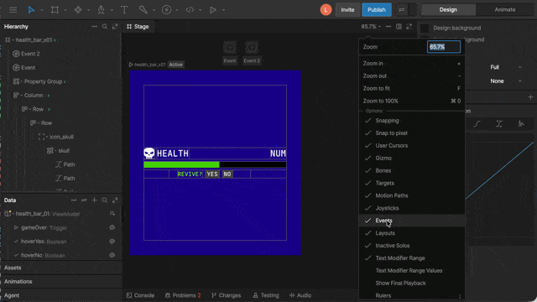Enable Text Modifier Range Values
The height and width of the screenshot is (302, 537).
[412, 270]
